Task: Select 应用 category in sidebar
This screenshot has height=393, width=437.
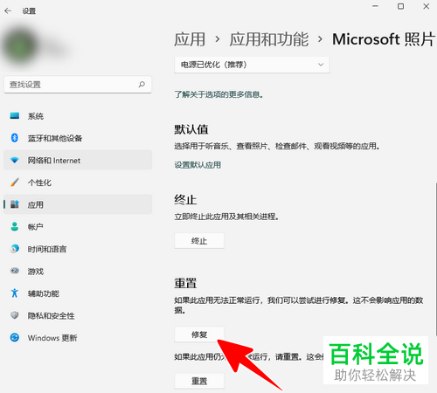Action: (x=78, y=204)
